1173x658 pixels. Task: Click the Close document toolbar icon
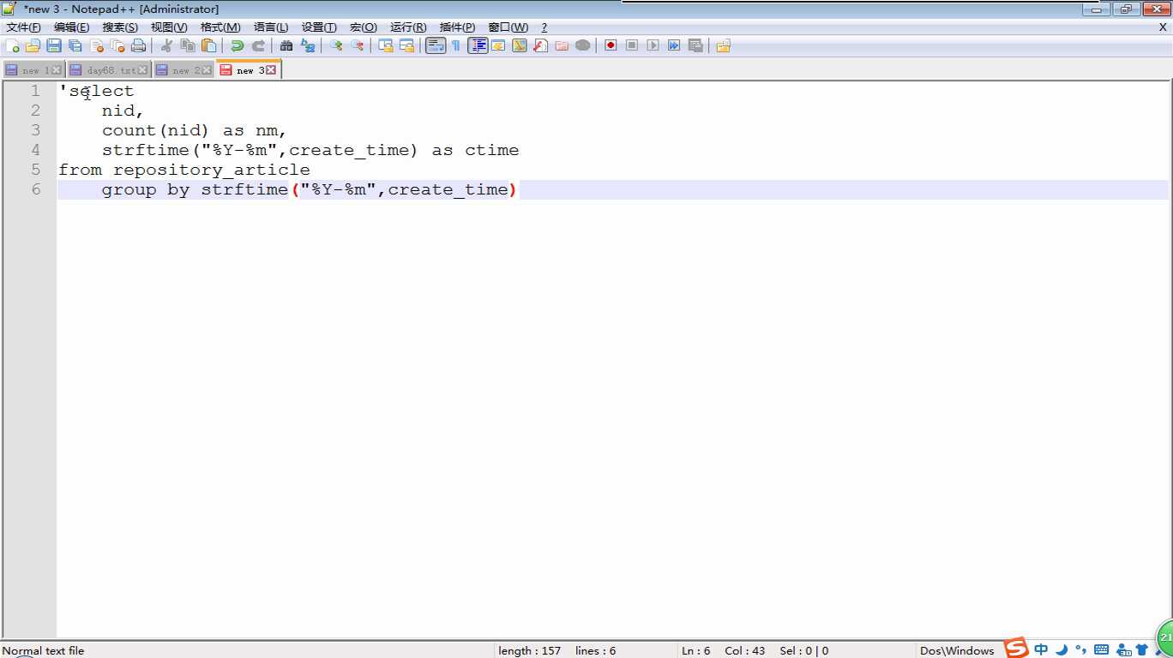[97, 45]
